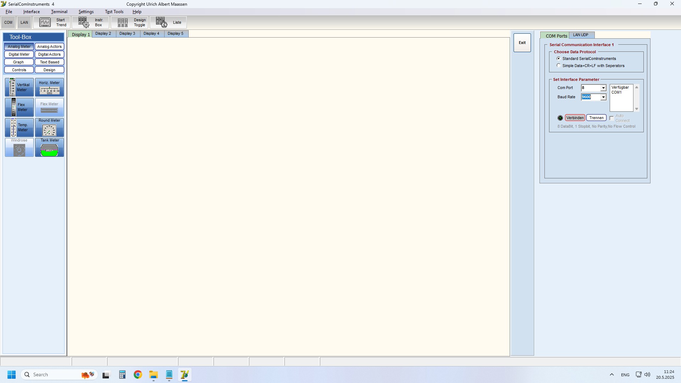Open File Explorer from the taskbar

(x=153, y=375)
